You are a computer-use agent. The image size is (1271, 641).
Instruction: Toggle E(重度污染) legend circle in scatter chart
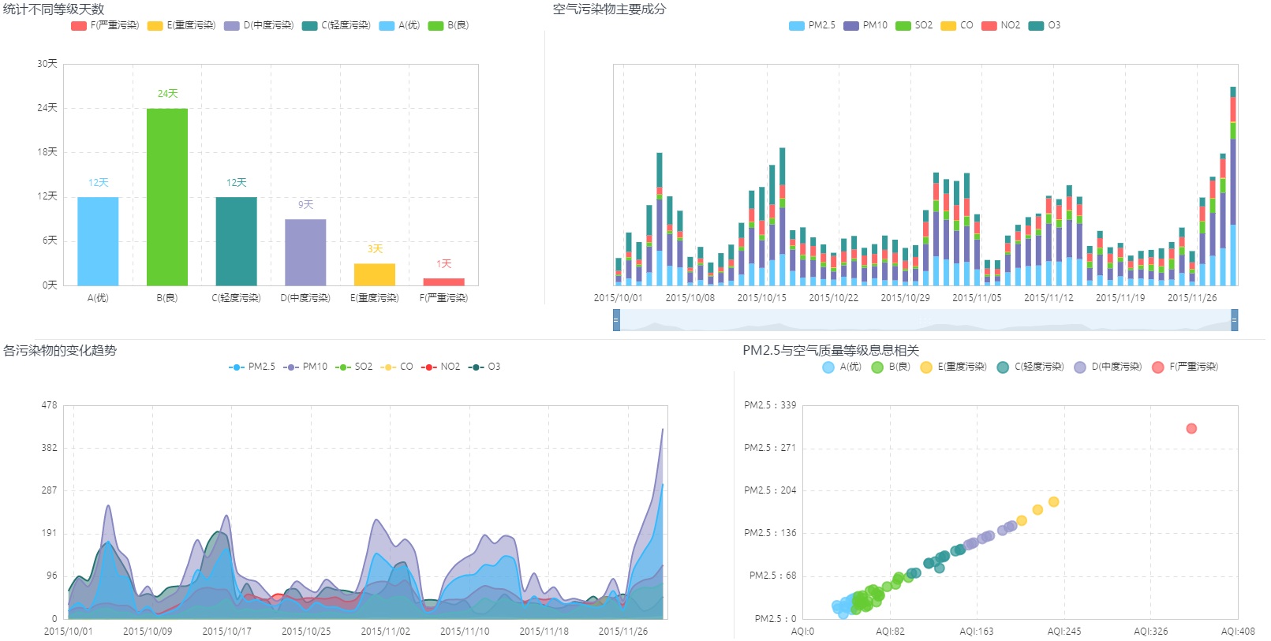point(926,367)
